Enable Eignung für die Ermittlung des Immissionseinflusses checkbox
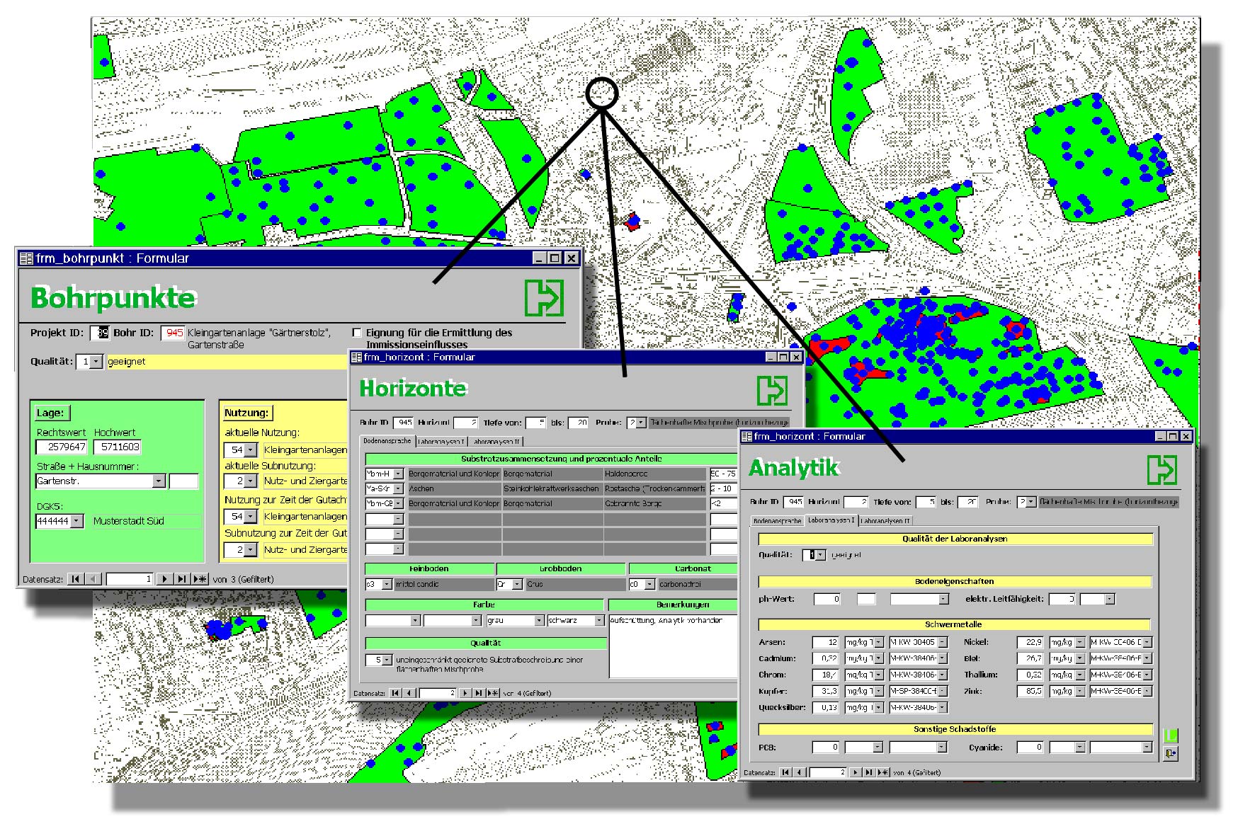This screenshot has height=836, width=1255. coord(357,333)
